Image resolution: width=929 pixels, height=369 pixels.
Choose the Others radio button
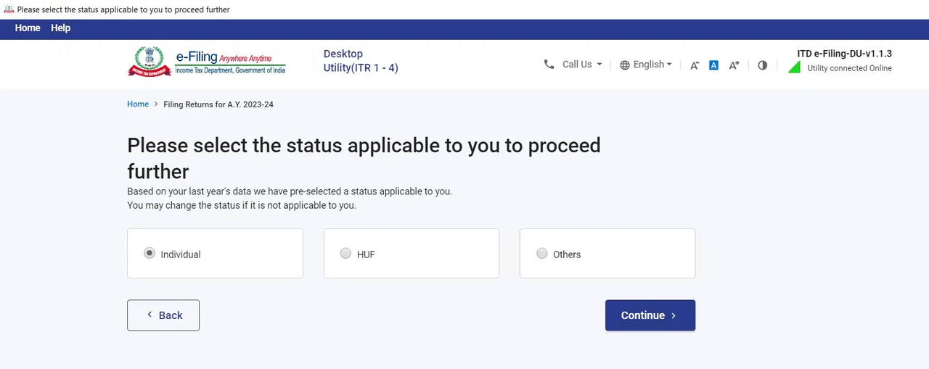pyautogui.click(x=542, y=253)
